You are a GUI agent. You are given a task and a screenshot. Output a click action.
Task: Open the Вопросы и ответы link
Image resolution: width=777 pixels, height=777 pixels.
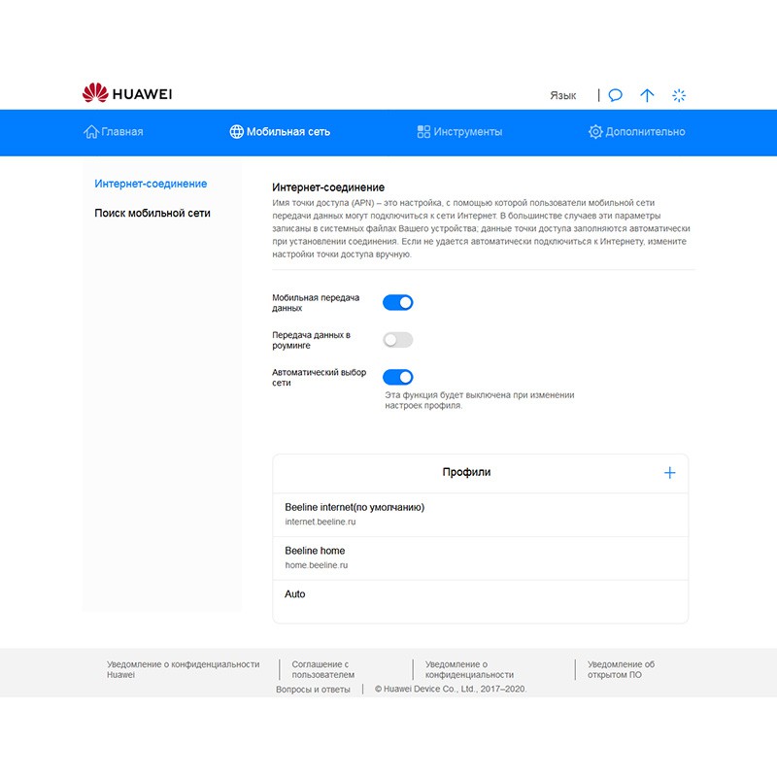pyautogui.click(x=313, y=690)
